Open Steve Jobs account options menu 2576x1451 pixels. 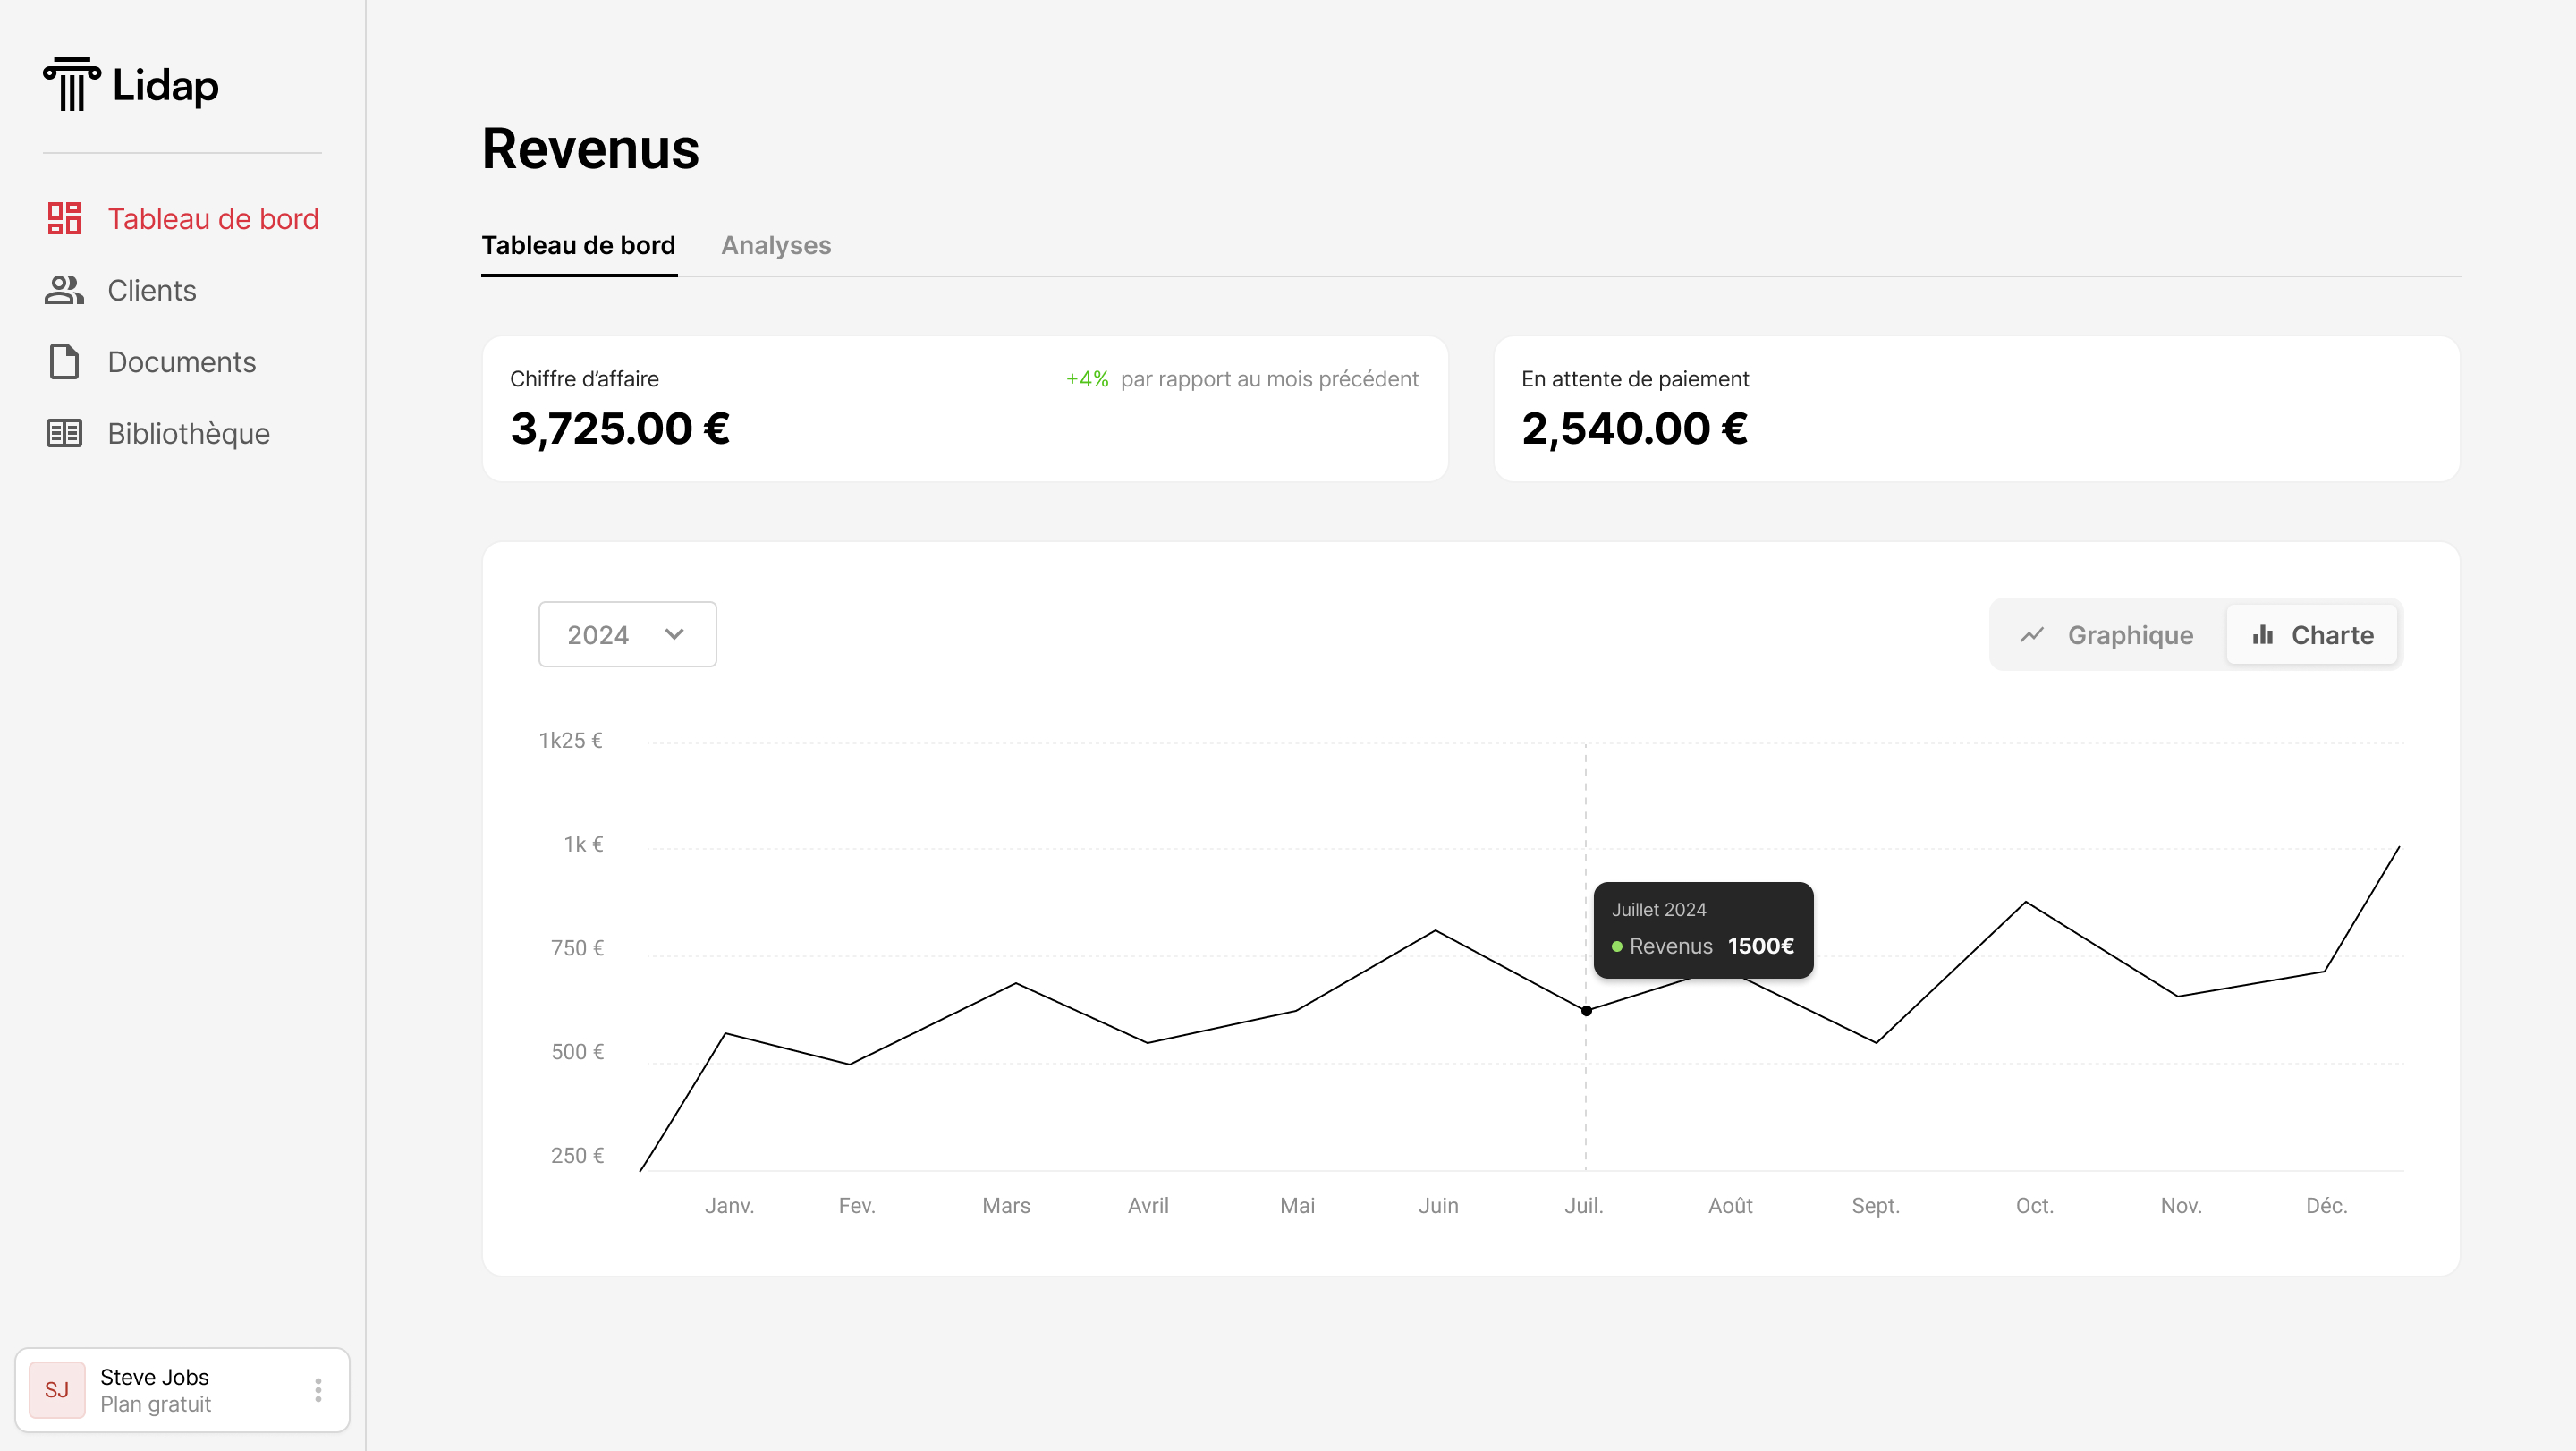coord(318,1390)
